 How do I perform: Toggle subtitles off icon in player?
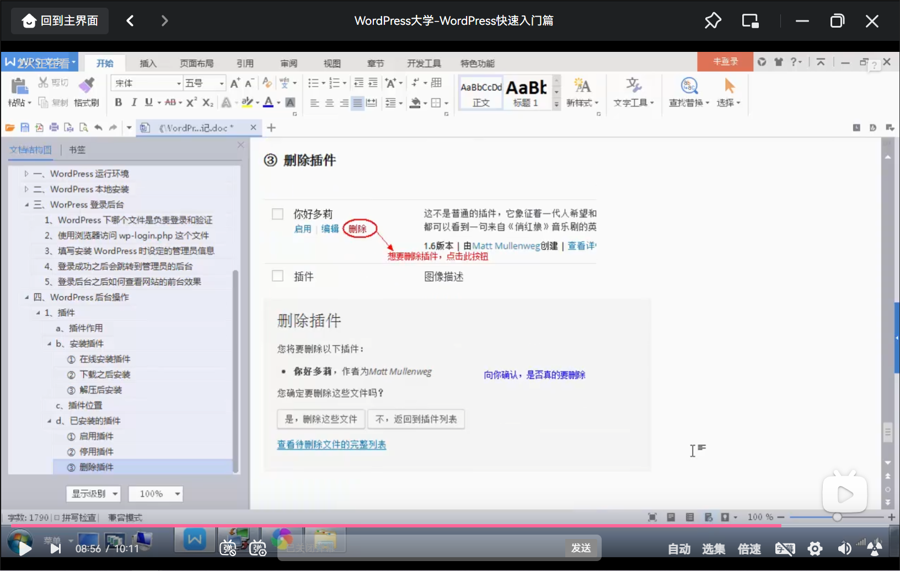(x=785, y=548)
